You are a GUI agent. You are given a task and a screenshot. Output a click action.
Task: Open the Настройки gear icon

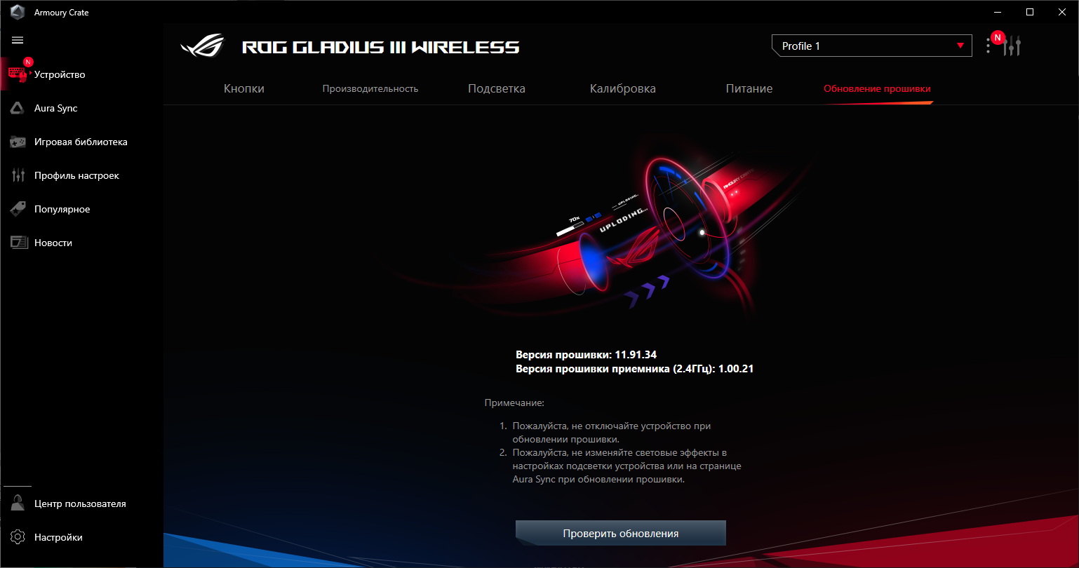click(x=18, y=537)
